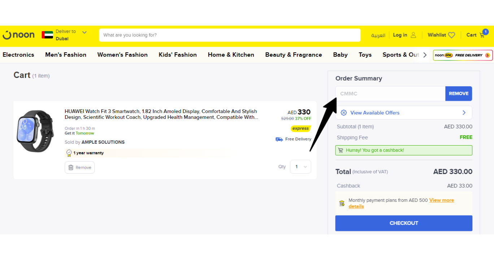Open the Women's Fashion category
Image resolution: width=494 pixels, height=260 pixels.
(122, 55)
